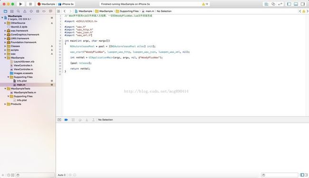The width and height of the screenshot is (309, 178).
Task: Click the Pause/Continue debug button
Action: click(73, 120)
